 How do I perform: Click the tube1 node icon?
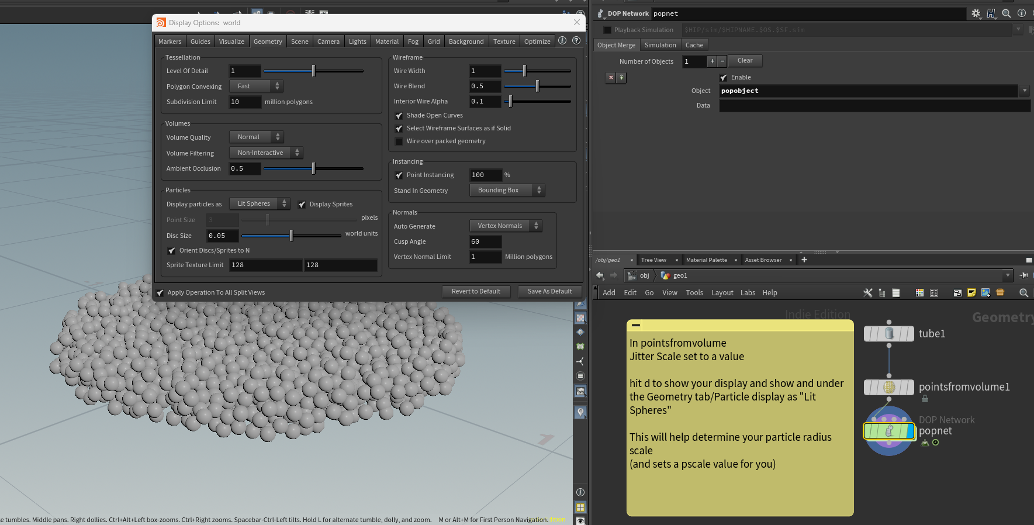(x=889, y=334)
